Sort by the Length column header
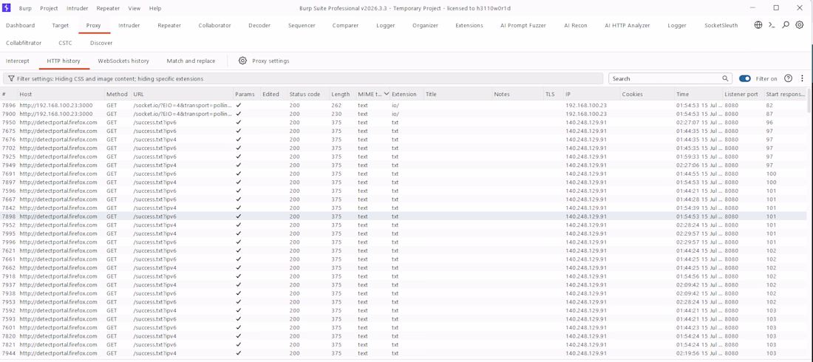 tap(341, 95)
